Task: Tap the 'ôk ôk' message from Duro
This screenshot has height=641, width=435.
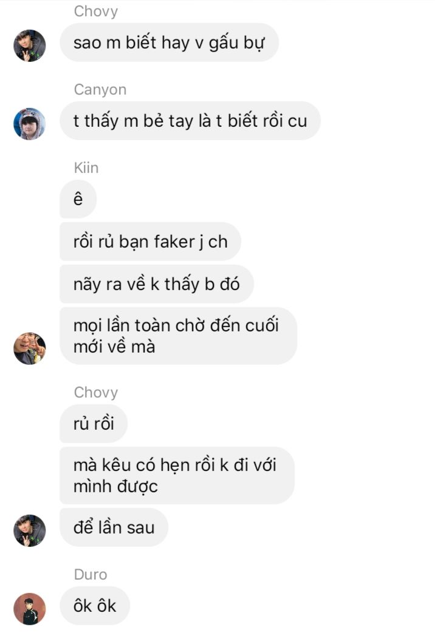Action: [95, 606]
